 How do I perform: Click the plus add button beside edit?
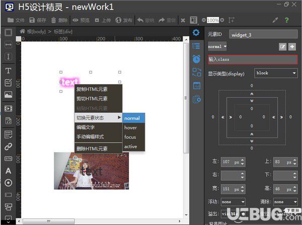point(292,47)
